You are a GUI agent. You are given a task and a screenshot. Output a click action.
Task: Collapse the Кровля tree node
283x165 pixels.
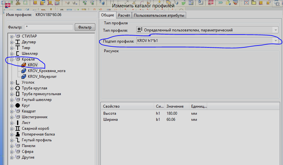click(x=12, y=60)
